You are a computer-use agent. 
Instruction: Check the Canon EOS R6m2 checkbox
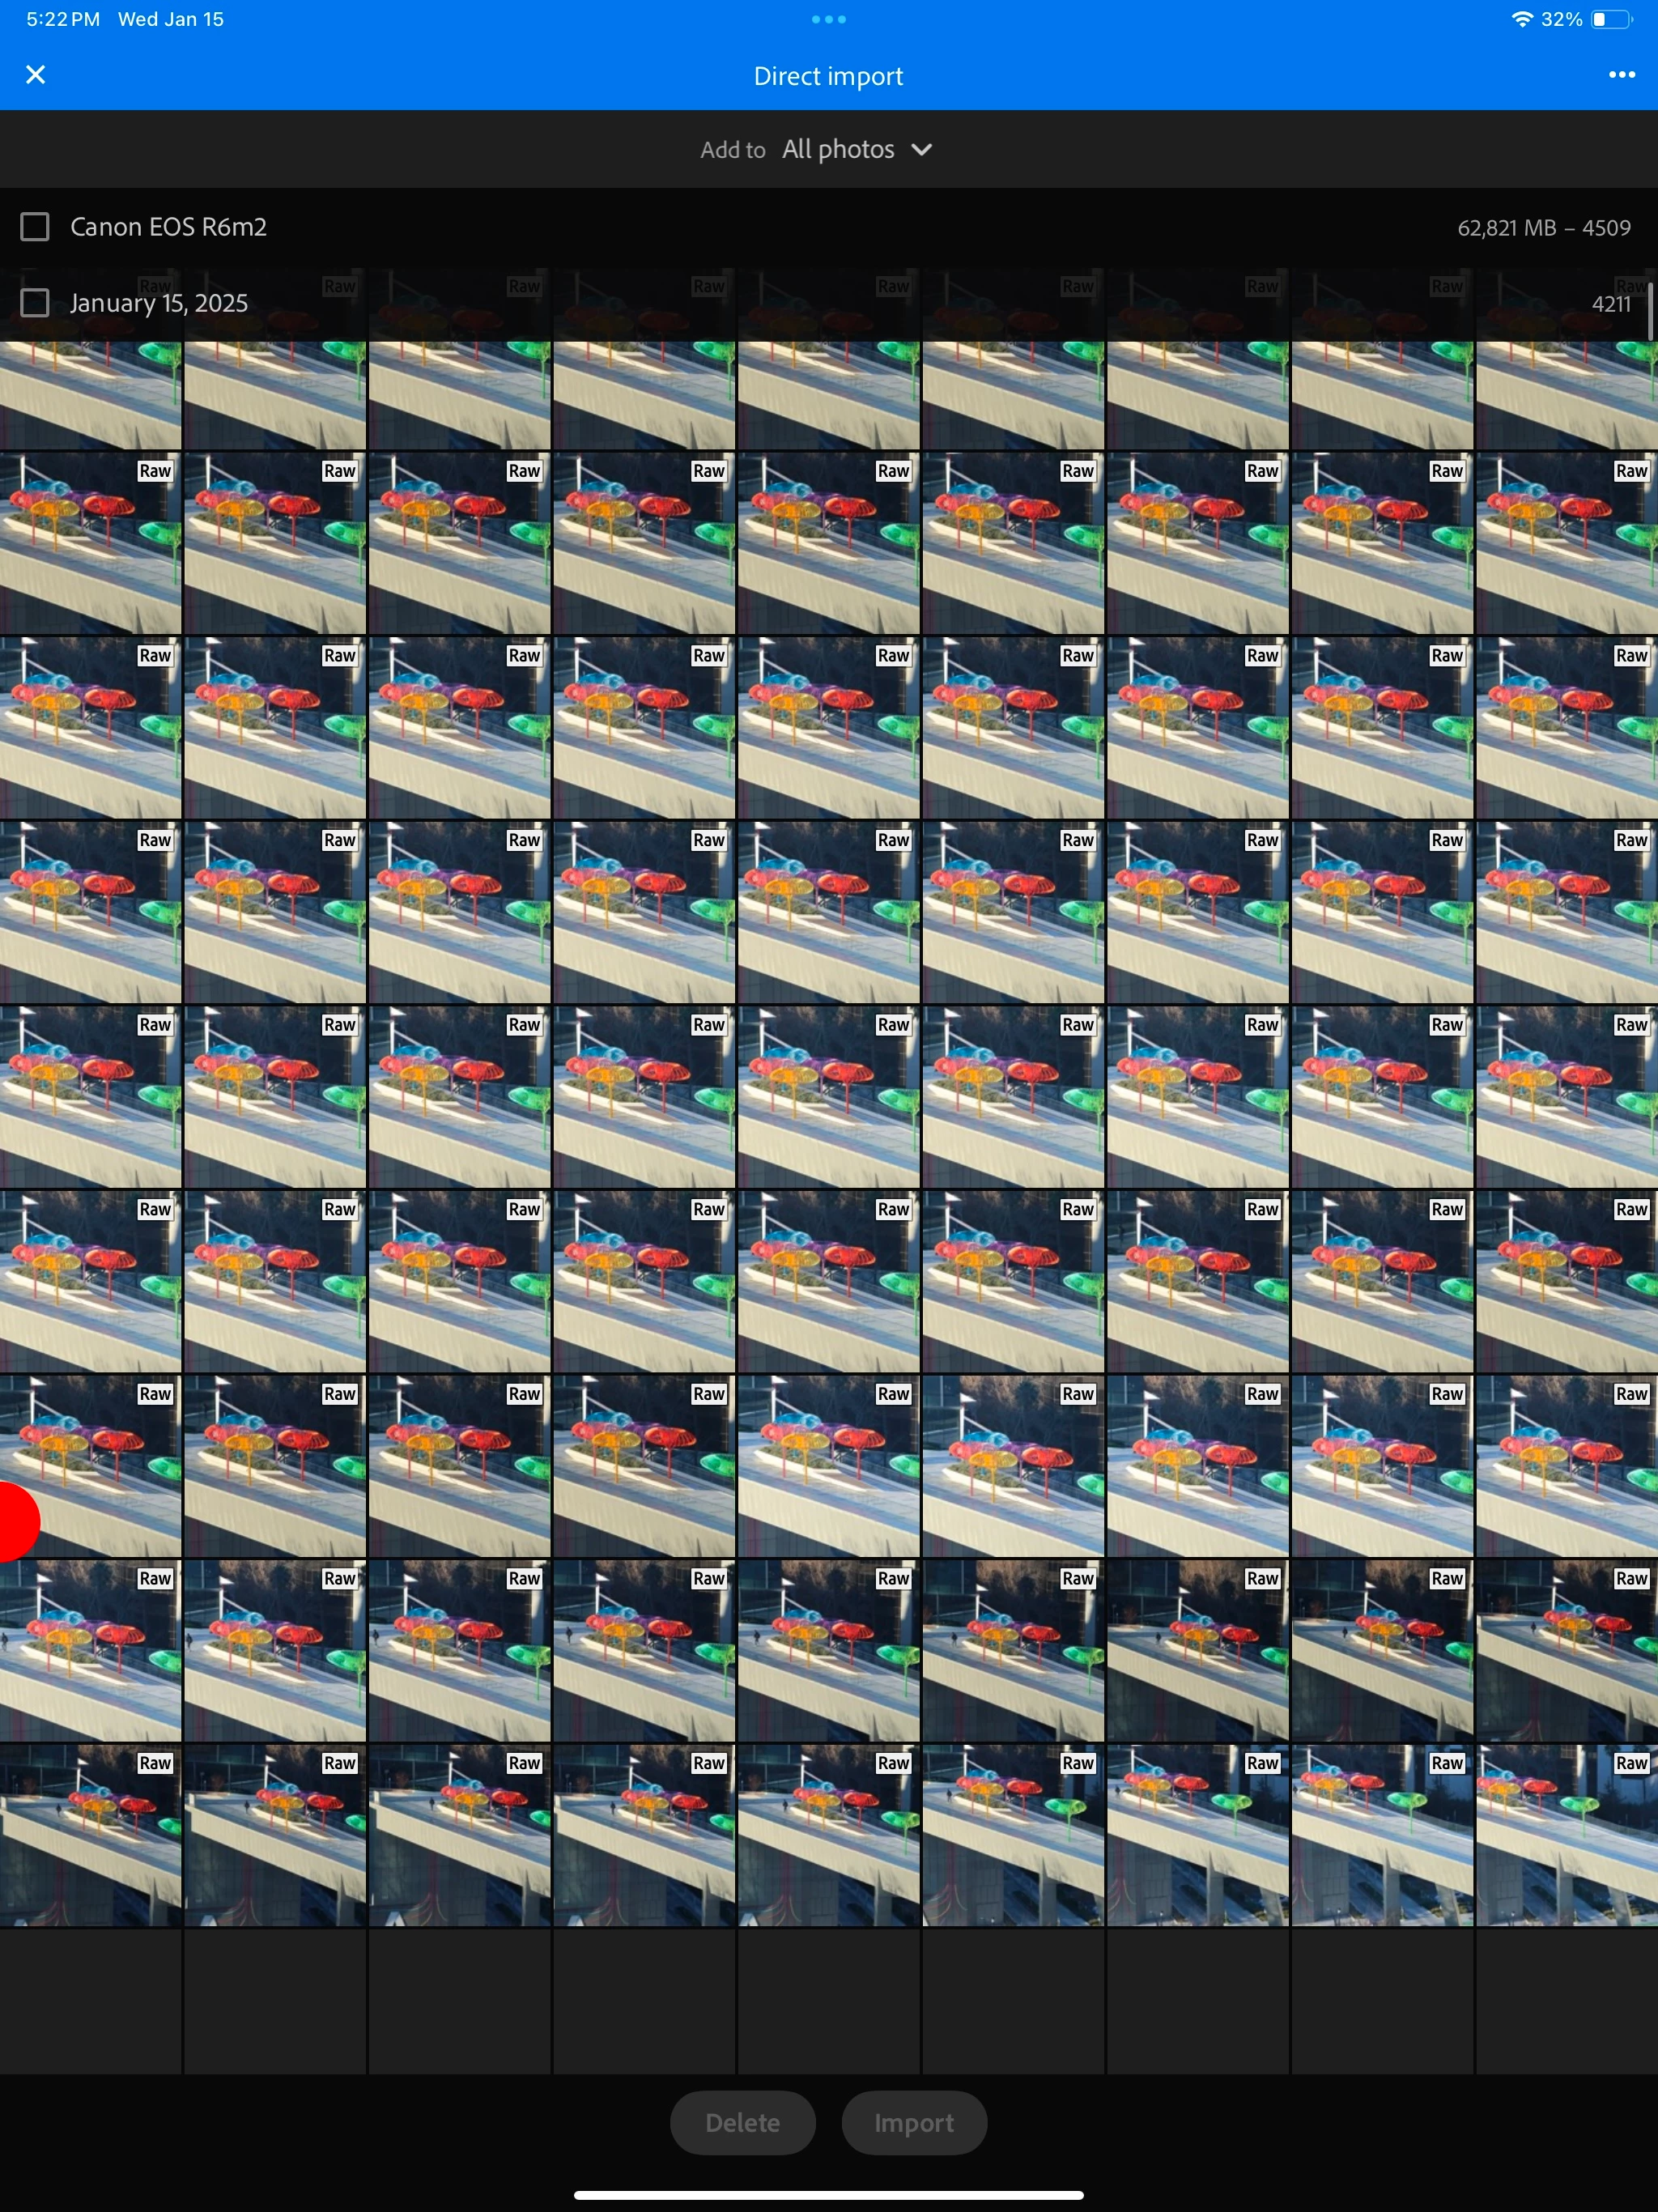(35, 227)
